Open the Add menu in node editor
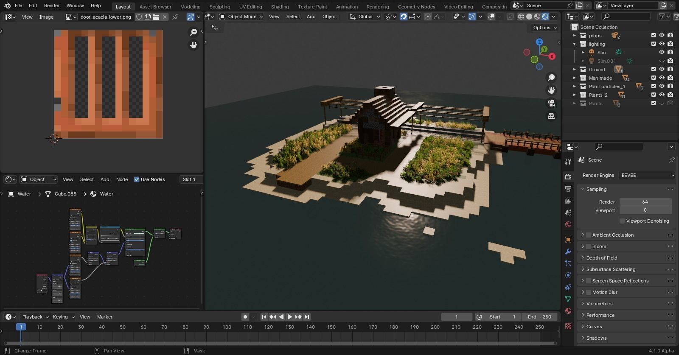 pyautogui.click(x=105, y=179)
